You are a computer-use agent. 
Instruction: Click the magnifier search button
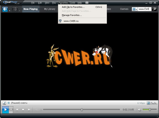[155, 9]
